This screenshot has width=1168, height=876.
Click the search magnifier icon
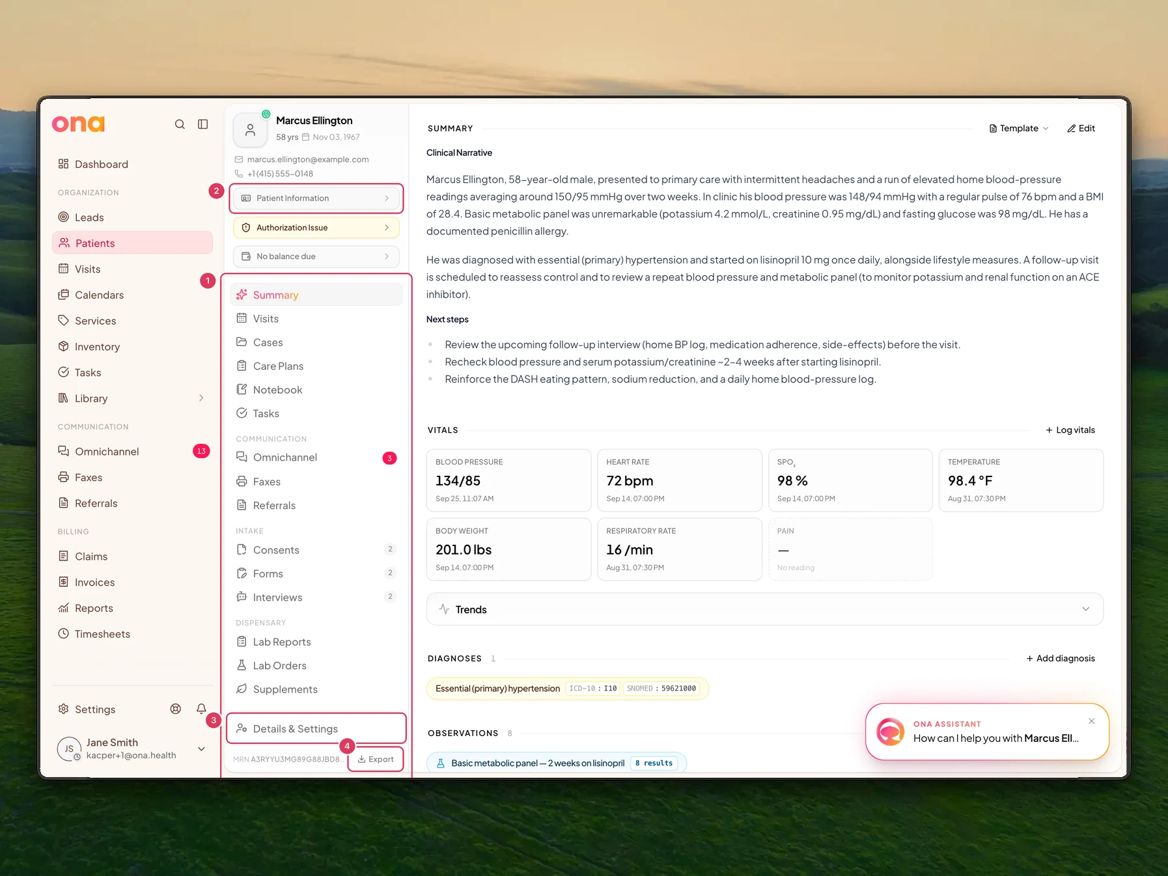click(x=180, y=124)
